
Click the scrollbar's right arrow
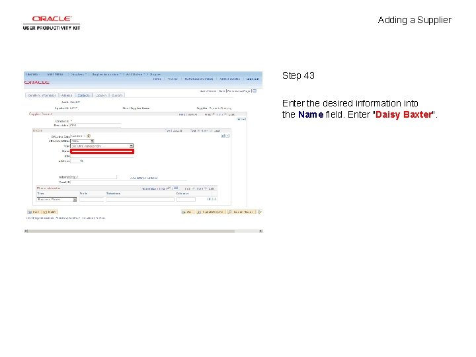click(x=260, y=231)
